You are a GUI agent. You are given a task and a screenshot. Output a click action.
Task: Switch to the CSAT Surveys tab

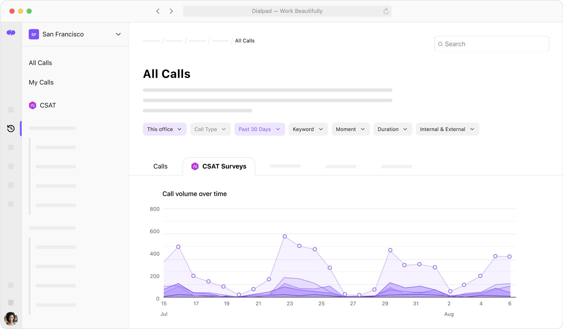(x=224, y=166)
